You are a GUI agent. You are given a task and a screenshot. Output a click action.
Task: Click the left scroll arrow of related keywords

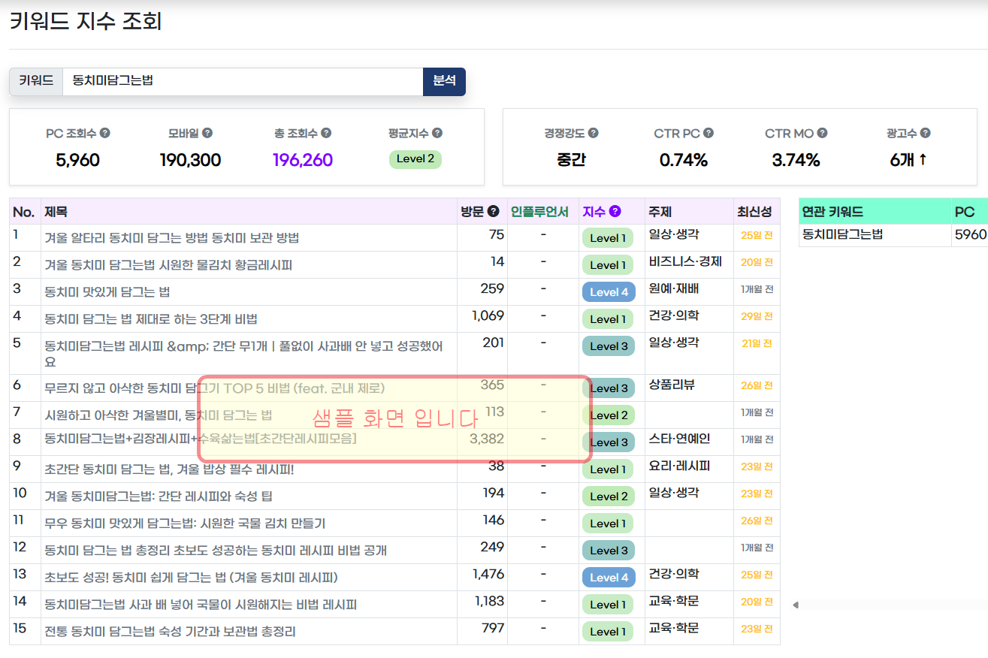pyautogui.click(x=796, y=605)
